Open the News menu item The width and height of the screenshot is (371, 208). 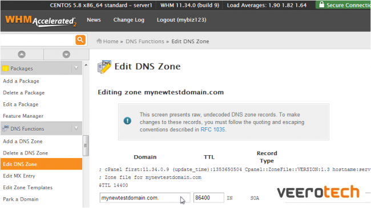[94, 20]
